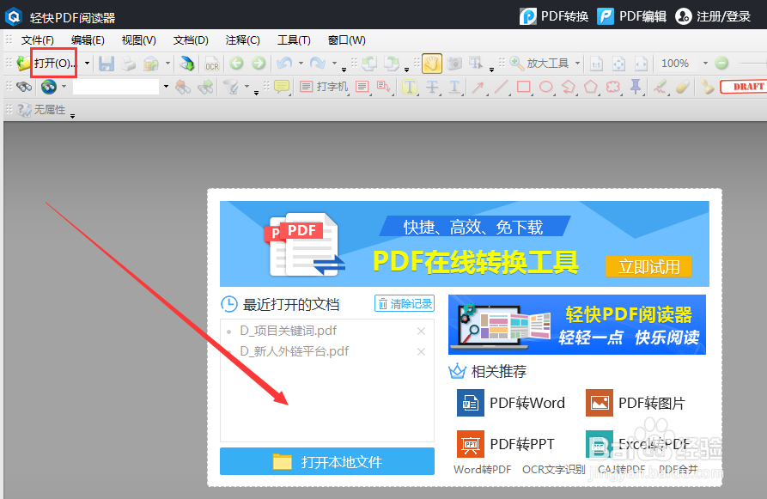Click the OCR icon
The width and height of the screenshot is (767, 499).
(212, 64)
